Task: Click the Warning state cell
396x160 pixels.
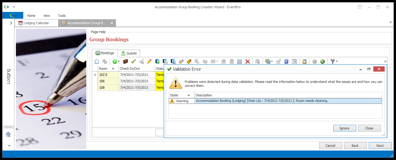Action: (182, 101)
